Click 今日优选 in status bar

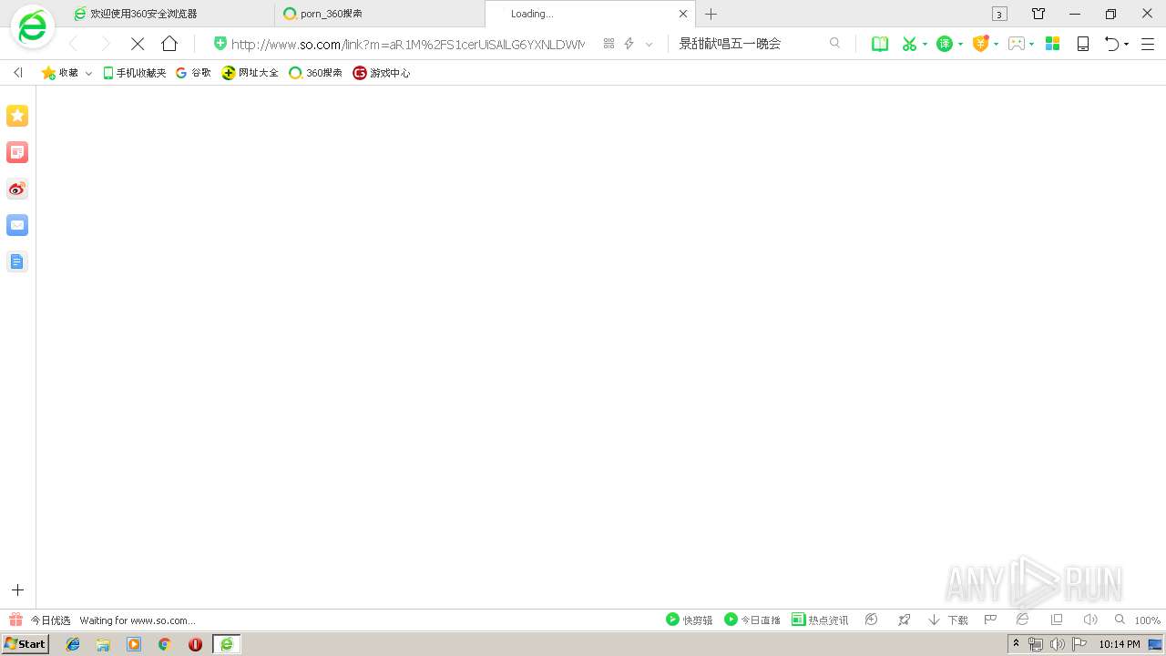coord(40,620)
